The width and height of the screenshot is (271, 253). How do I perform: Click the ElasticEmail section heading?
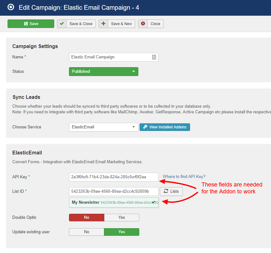(27, 153)
